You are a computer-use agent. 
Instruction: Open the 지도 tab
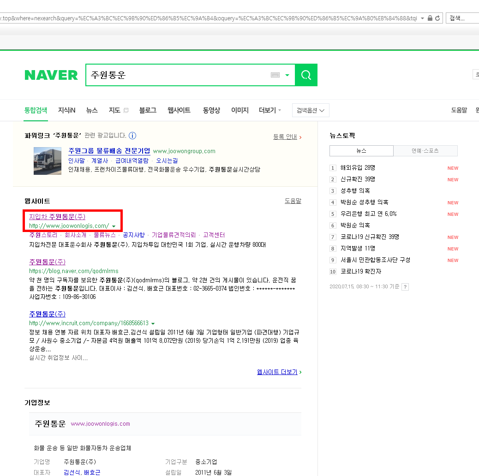(114, 110)
